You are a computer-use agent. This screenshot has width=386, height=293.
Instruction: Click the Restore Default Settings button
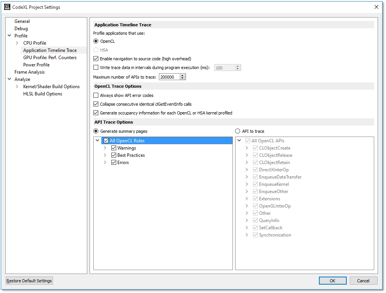pyautogui.click(x=29, y=281)
